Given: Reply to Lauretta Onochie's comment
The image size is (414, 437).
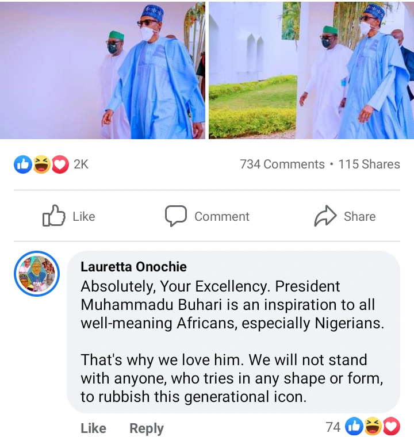Looking at the screenshot, I should pos(146,428).
